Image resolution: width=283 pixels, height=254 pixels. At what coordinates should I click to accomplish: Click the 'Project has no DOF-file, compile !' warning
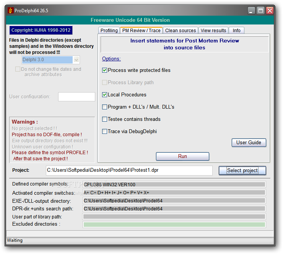point(47,135)
